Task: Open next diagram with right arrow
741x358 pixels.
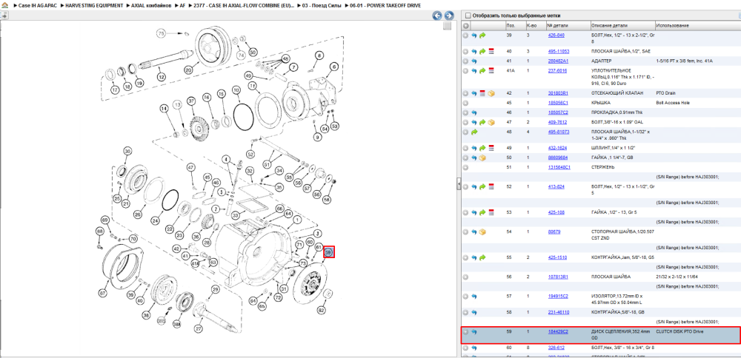Action: click(x=448, y=16)
